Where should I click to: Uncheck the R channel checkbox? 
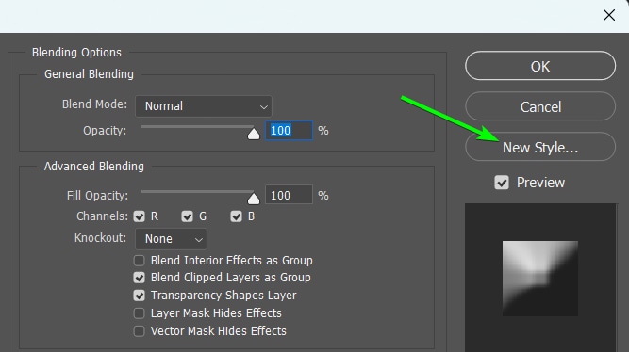click(x=140, y=216)
